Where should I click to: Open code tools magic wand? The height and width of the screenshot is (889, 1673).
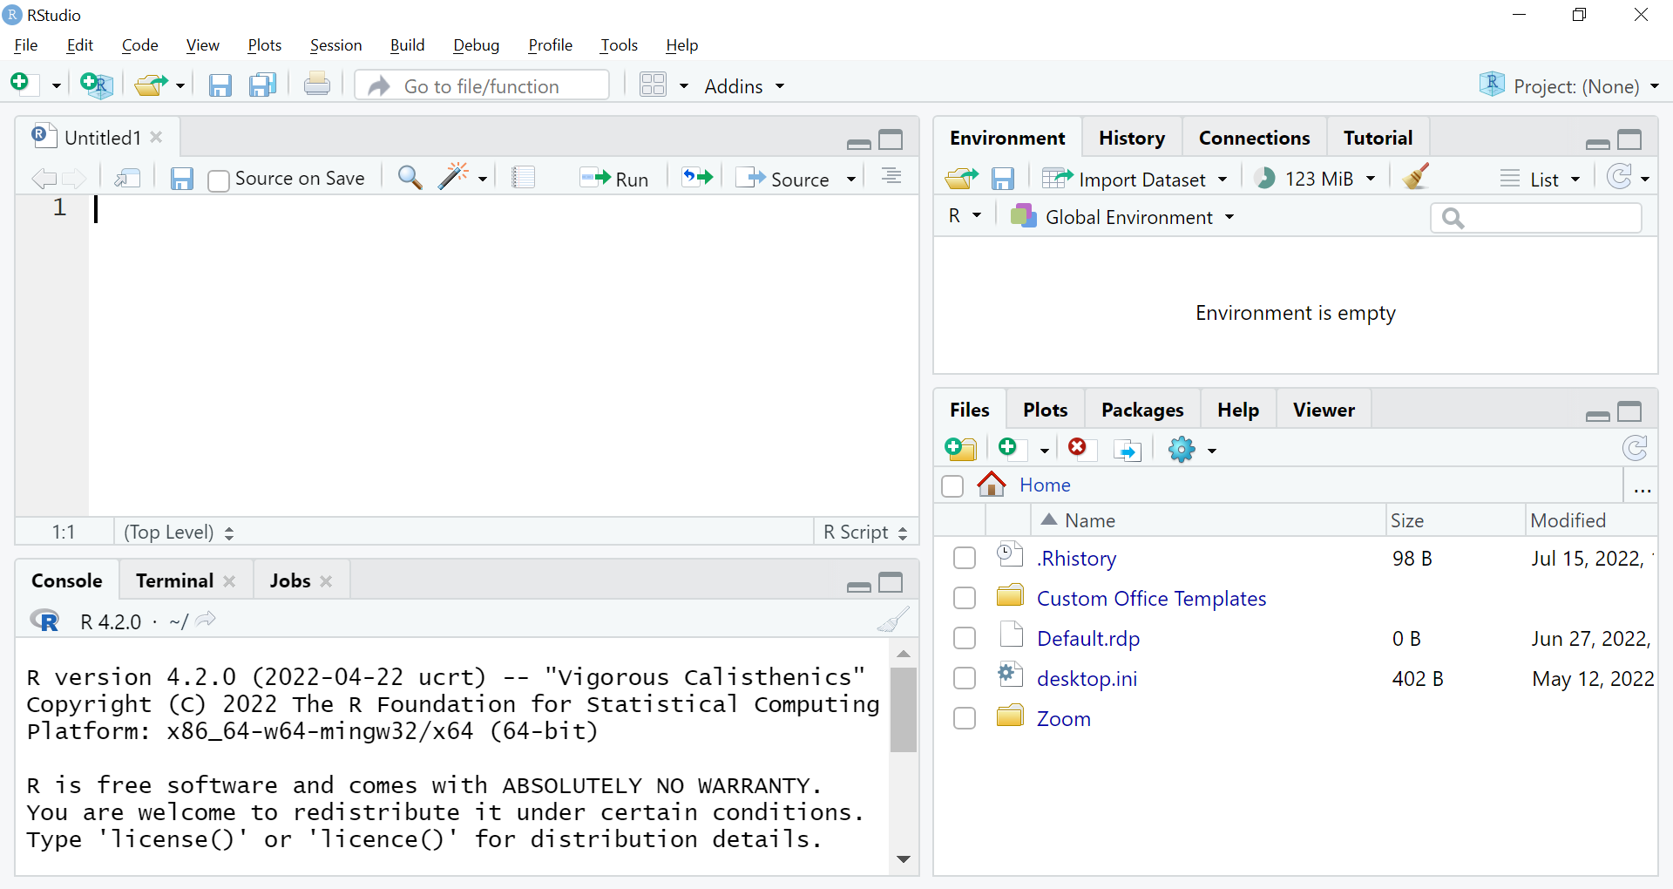tap(453, 177)
